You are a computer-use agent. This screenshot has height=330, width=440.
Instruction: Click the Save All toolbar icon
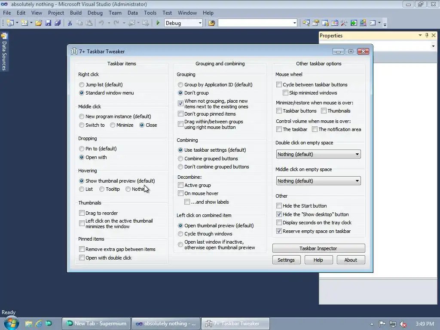[x=58, y=23]
